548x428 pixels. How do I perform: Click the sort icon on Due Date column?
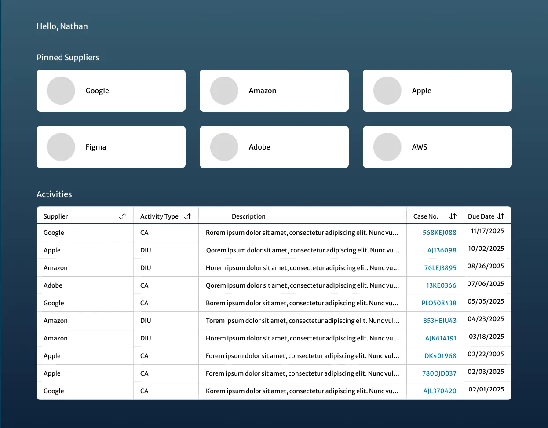pos(501,216)
